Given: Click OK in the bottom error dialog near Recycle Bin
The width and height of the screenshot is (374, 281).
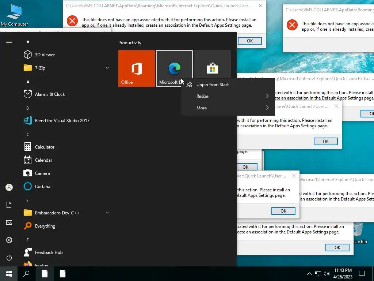Looking at the screenshot, I should (337, 248).
